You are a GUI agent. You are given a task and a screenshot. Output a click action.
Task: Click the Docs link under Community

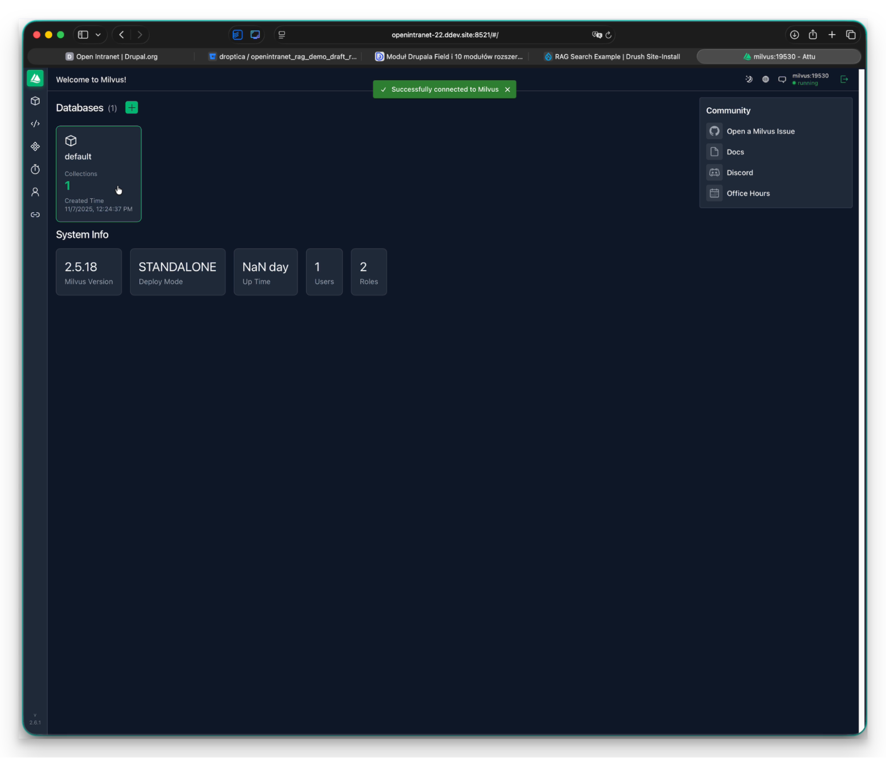(735, 152)
